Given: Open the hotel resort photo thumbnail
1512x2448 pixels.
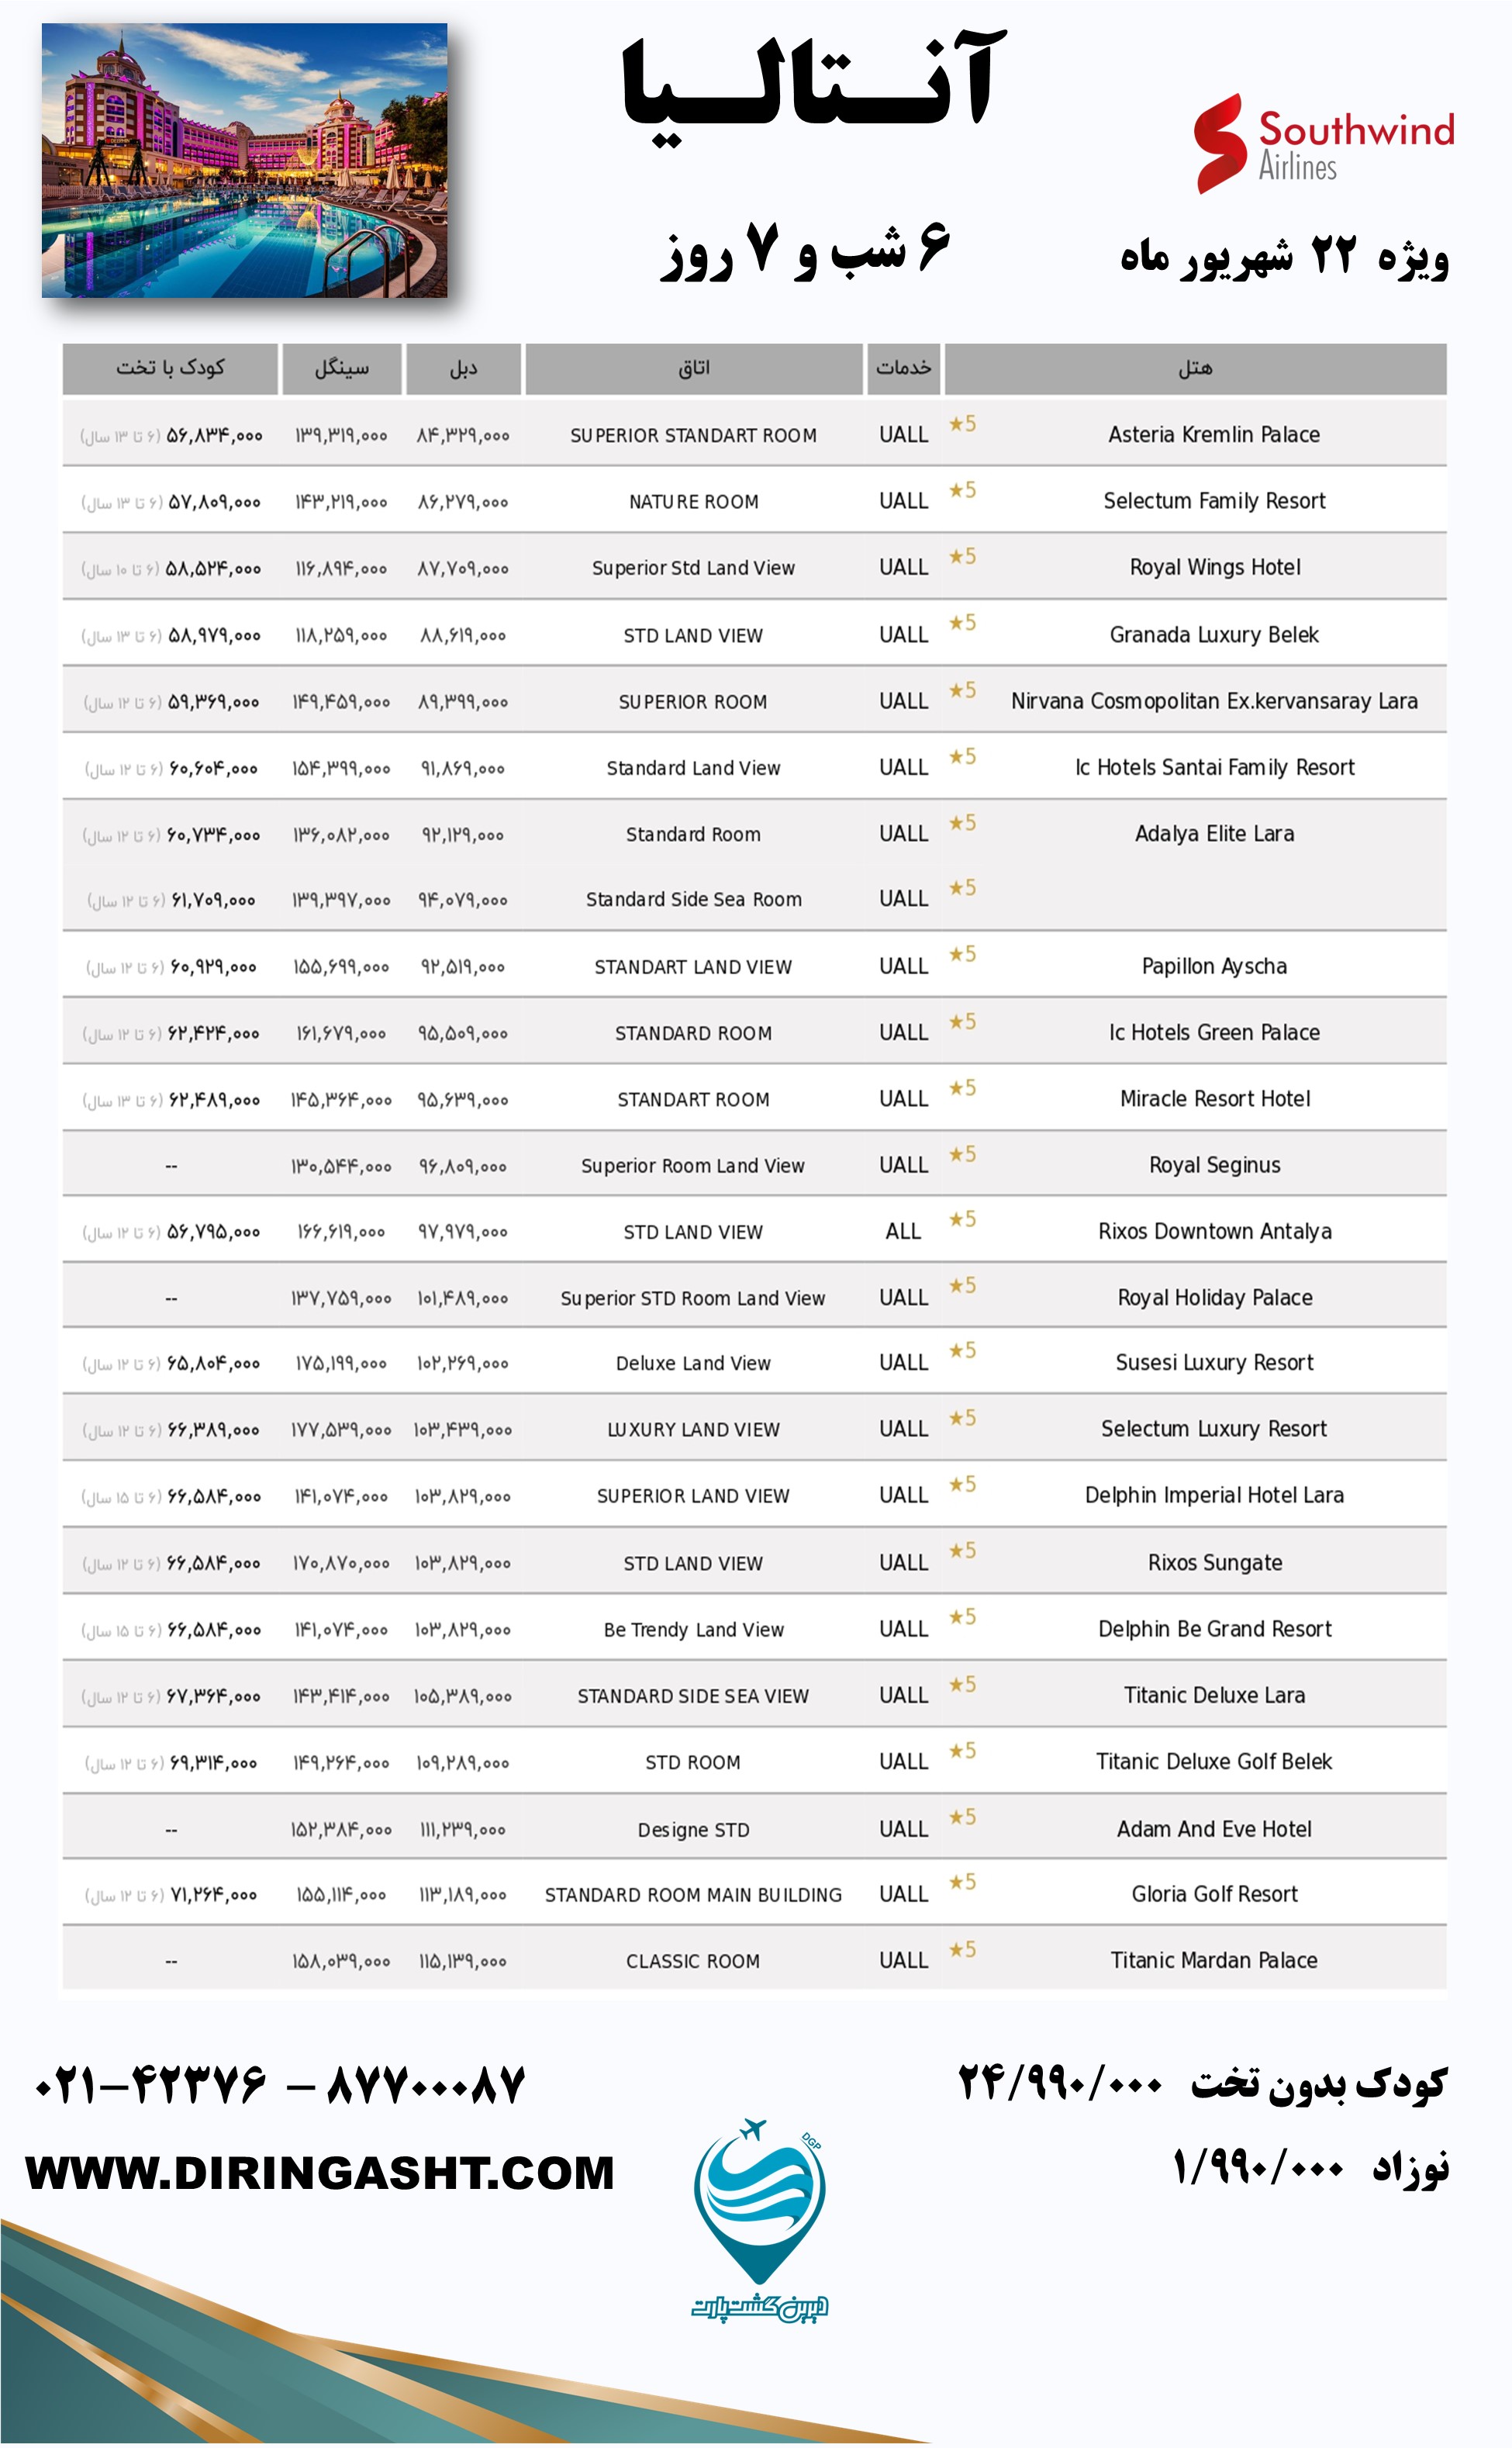Looking at the screenshot, I should (x=244, y=160).
